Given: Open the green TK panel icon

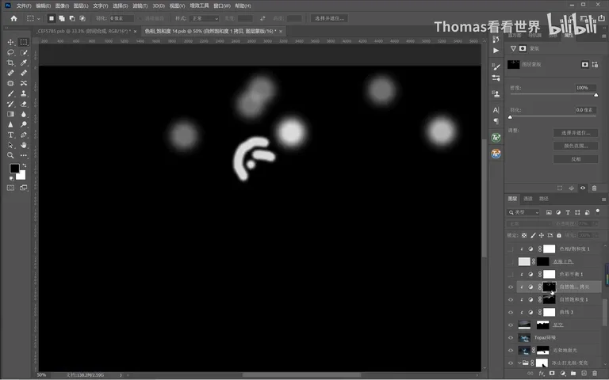Looking at the screenshot, I should [x=496, y=138].
